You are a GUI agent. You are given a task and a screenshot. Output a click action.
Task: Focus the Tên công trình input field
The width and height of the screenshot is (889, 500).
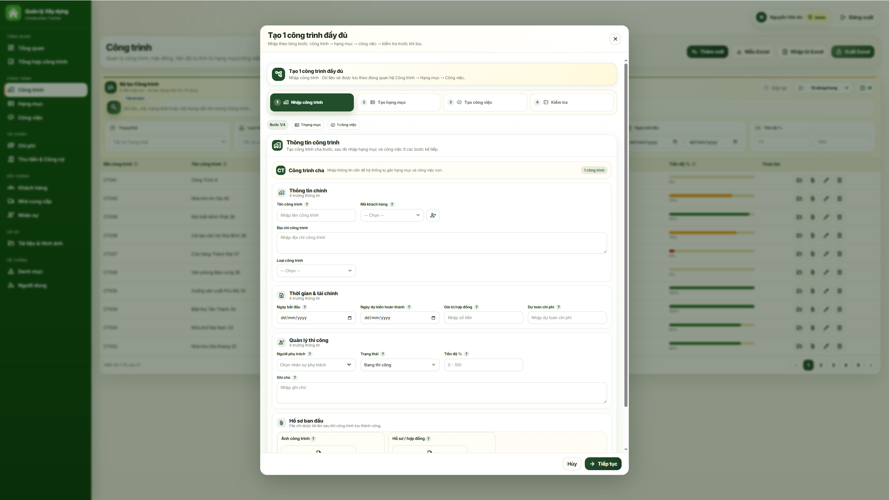click(x=316, y=215)
